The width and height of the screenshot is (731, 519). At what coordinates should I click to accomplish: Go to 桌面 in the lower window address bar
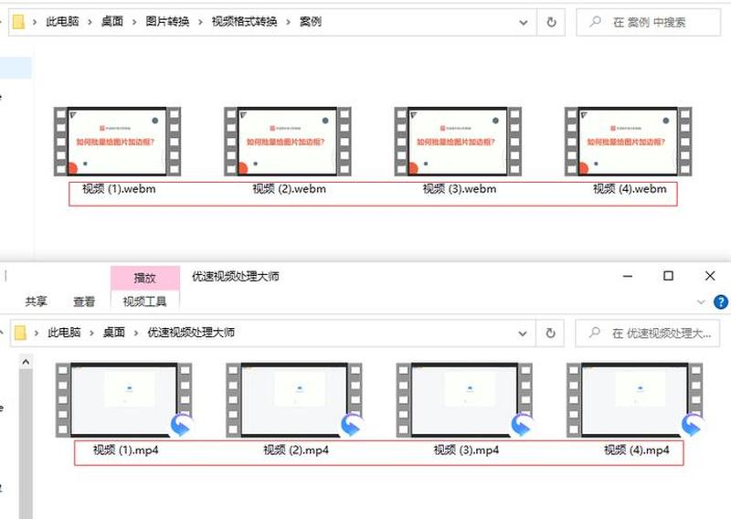[x=113, y=333]
